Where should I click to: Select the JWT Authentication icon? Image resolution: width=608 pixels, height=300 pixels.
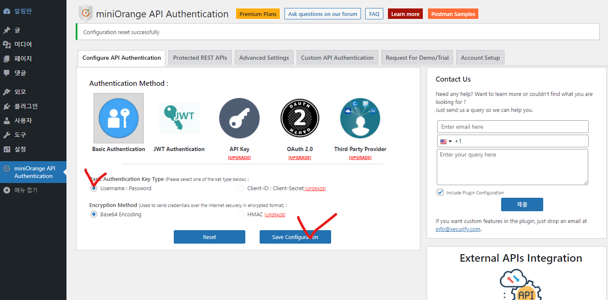(x=179, y=118)
